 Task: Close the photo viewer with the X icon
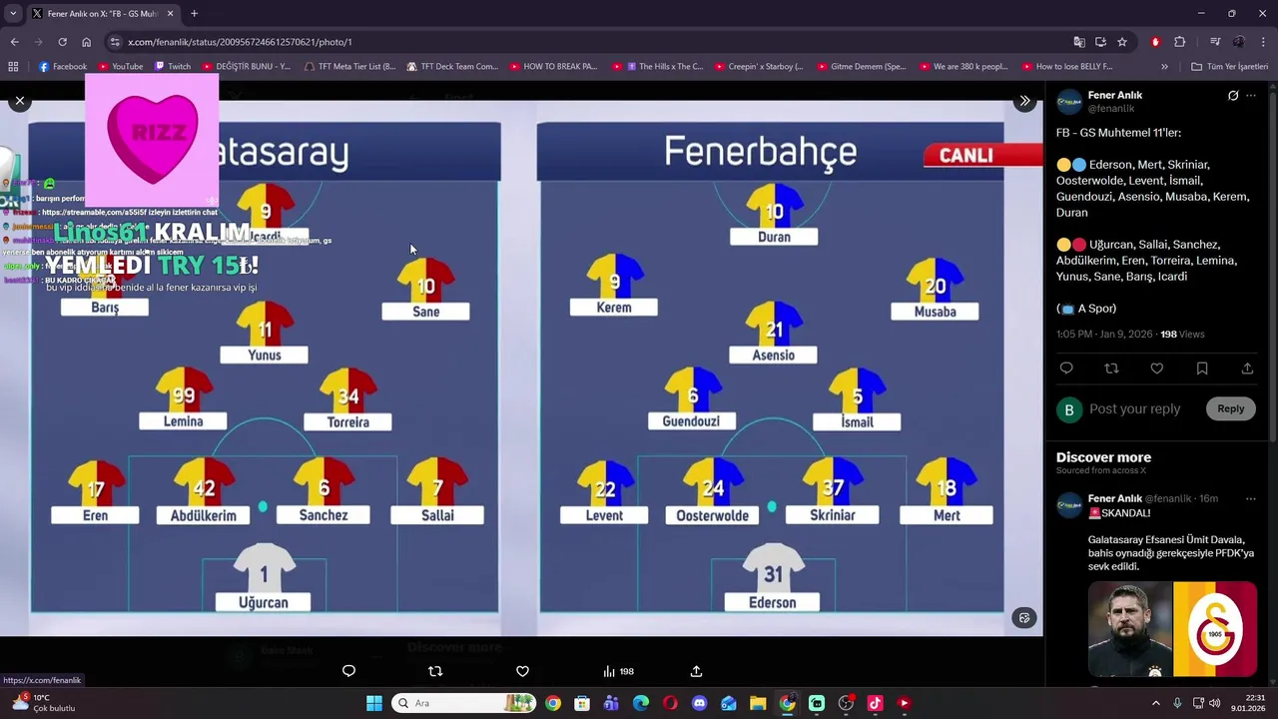[19, 101]
